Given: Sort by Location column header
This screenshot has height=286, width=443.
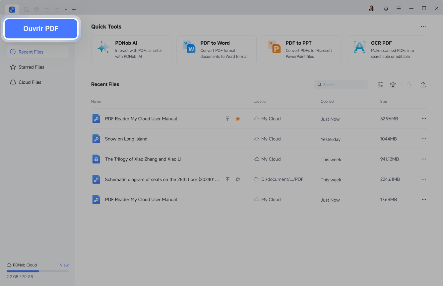Looking at the screenshot, I should tap(261, 102).
